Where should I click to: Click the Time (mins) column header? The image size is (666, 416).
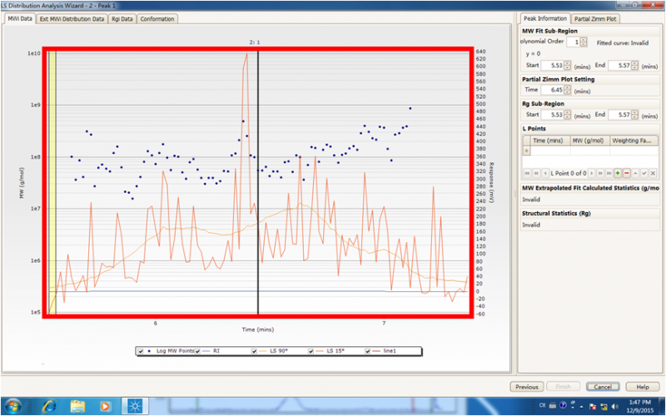pyautogui.click(x=550, y=141)
